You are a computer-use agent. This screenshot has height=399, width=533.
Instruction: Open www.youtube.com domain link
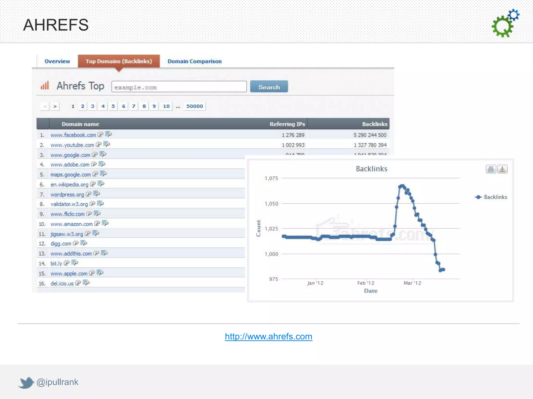click(x=72, y=145)
